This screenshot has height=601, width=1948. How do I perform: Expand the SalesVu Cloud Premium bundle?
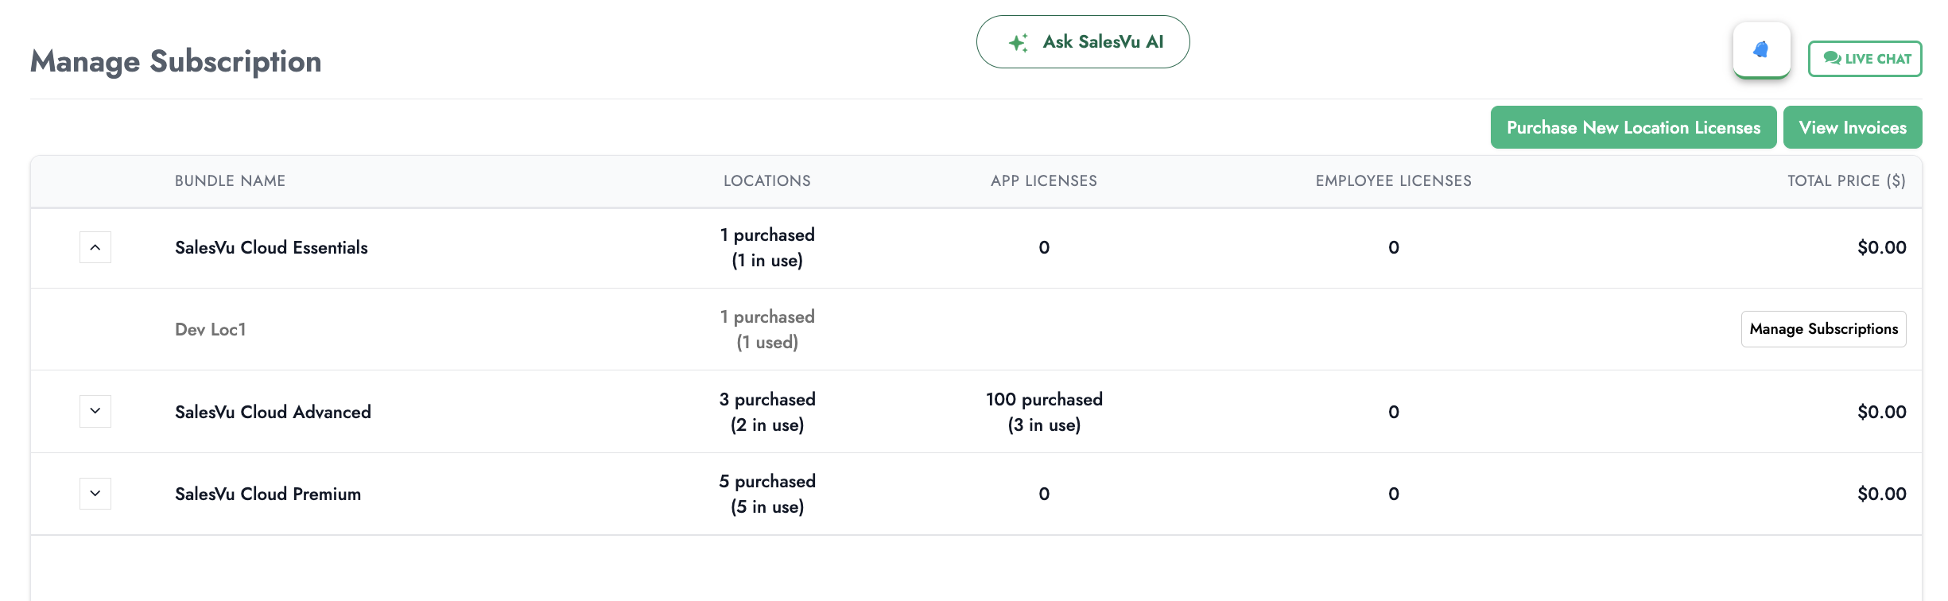coord(95,494)
